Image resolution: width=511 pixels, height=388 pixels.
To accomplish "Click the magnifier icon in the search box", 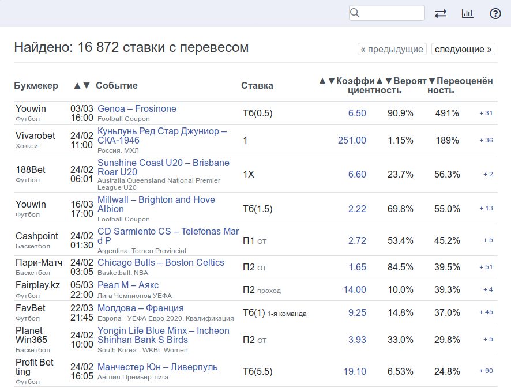I will pyautogui.click(x=355, y=12).
